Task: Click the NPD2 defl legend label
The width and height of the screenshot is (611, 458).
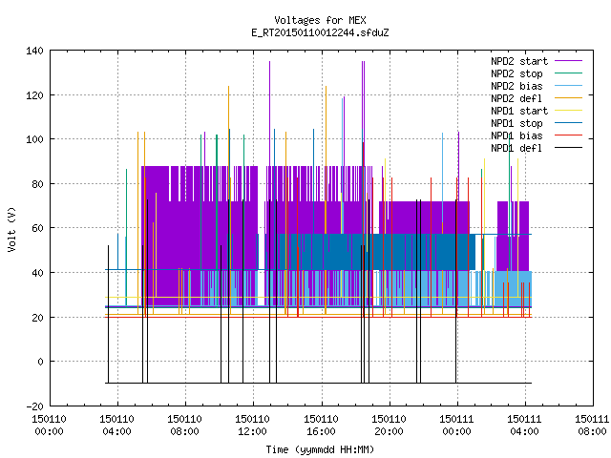Action: pyautogui.click(x=516, y=98)
